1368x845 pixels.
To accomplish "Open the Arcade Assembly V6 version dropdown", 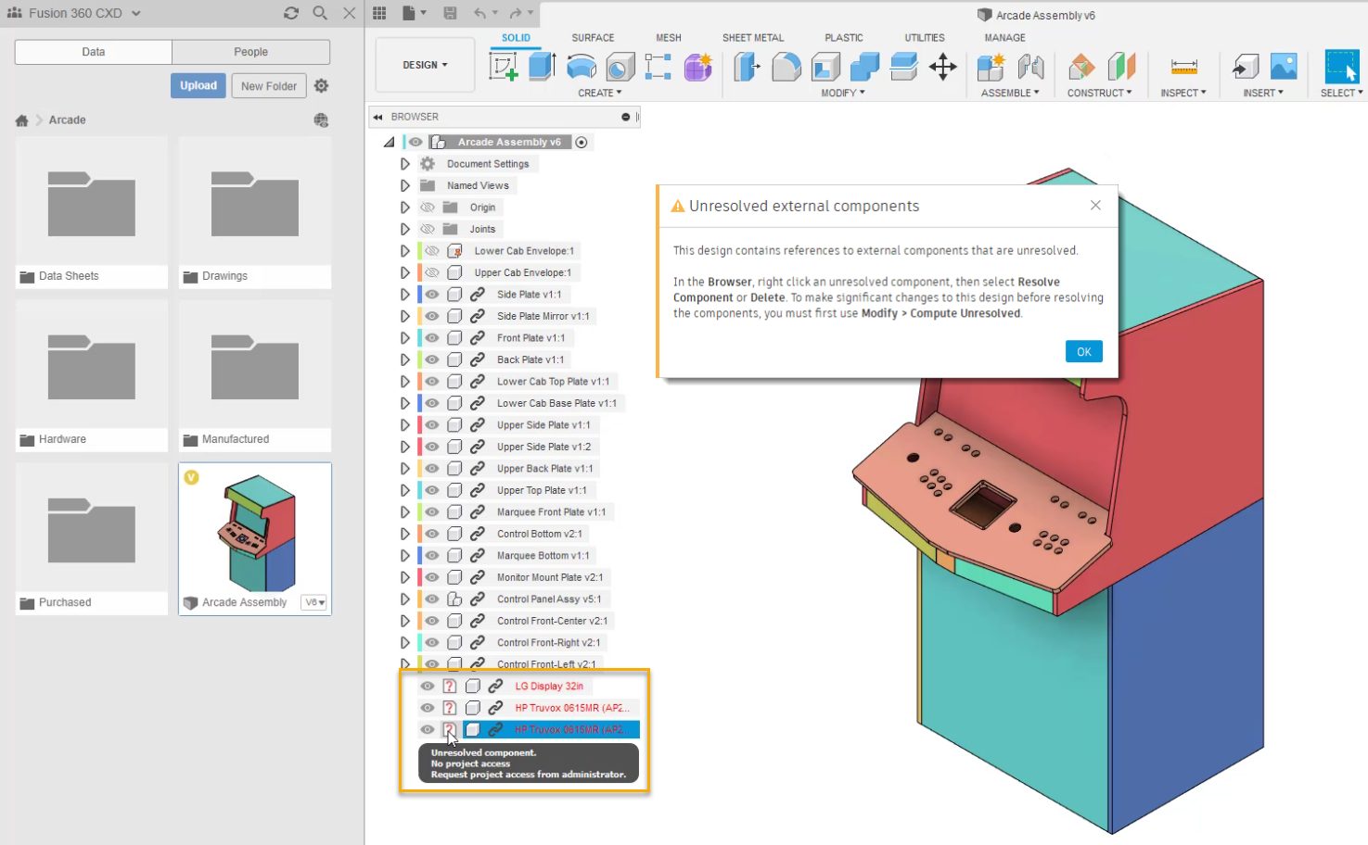I will [x=314, y=602].
